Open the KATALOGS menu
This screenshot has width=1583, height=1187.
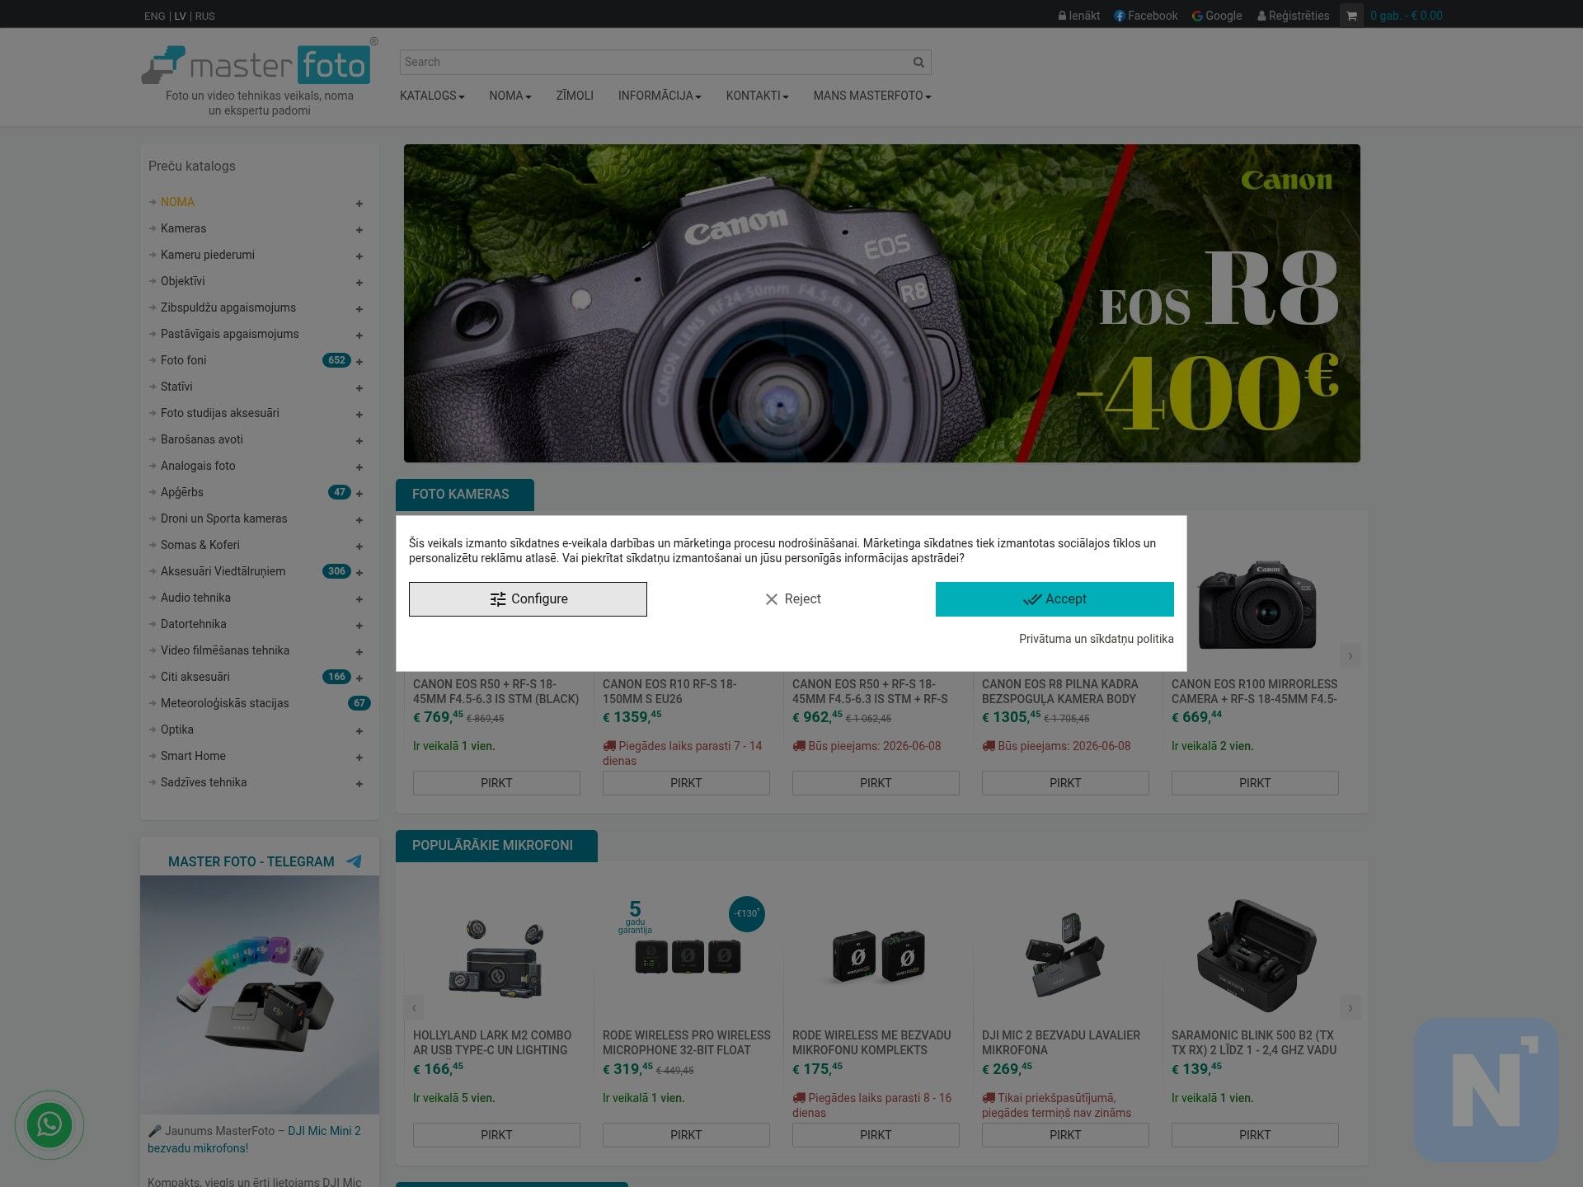432,96
